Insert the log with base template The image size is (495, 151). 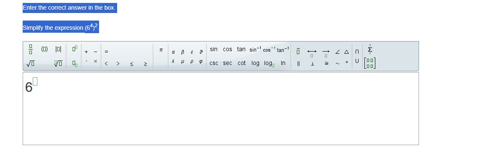[x=269, y=63]
